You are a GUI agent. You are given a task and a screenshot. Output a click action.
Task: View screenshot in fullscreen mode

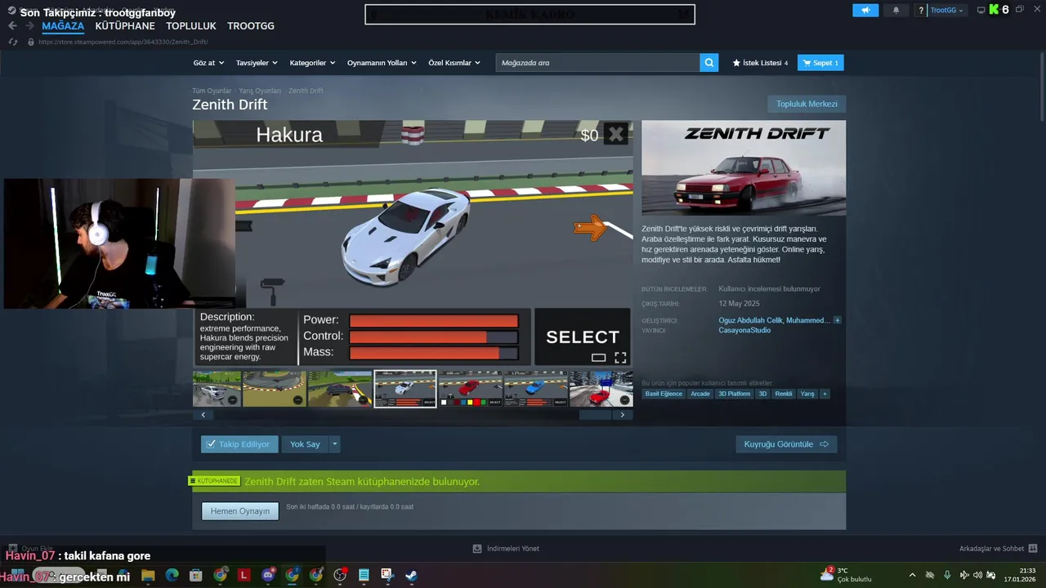point(620,358)
